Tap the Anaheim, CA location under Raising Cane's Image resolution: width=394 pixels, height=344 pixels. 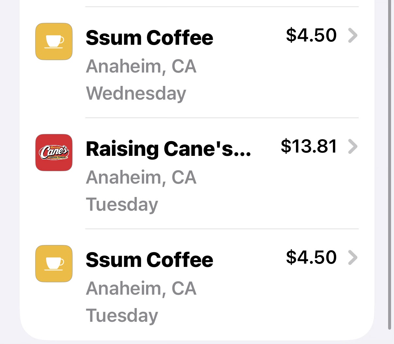(x=141, y=177)
